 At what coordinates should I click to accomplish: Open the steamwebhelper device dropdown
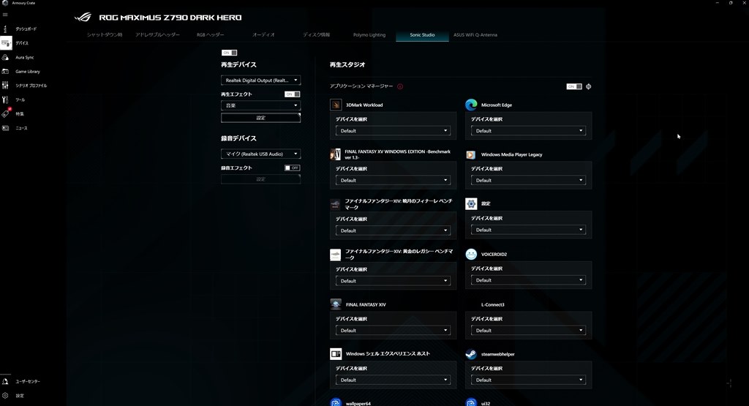[x=528, y=380]
